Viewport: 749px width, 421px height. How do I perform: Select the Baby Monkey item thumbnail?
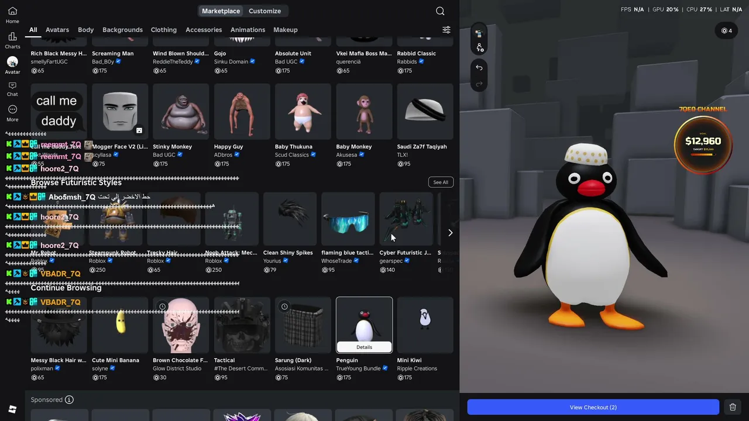(364, 112)
